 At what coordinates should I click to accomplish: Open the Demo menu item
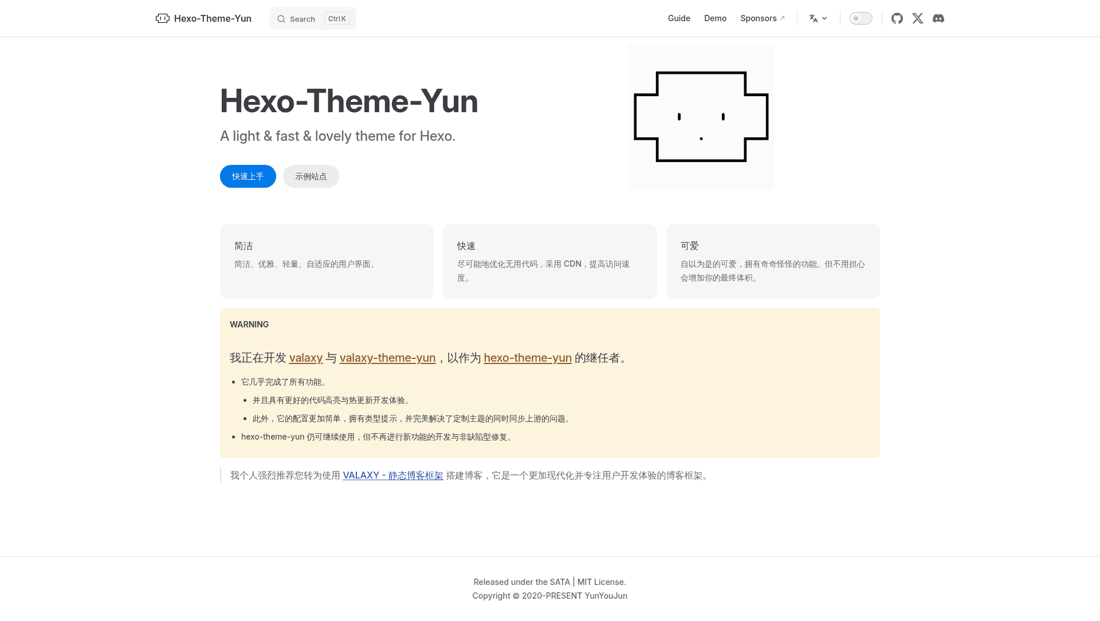tap(715, 18)
